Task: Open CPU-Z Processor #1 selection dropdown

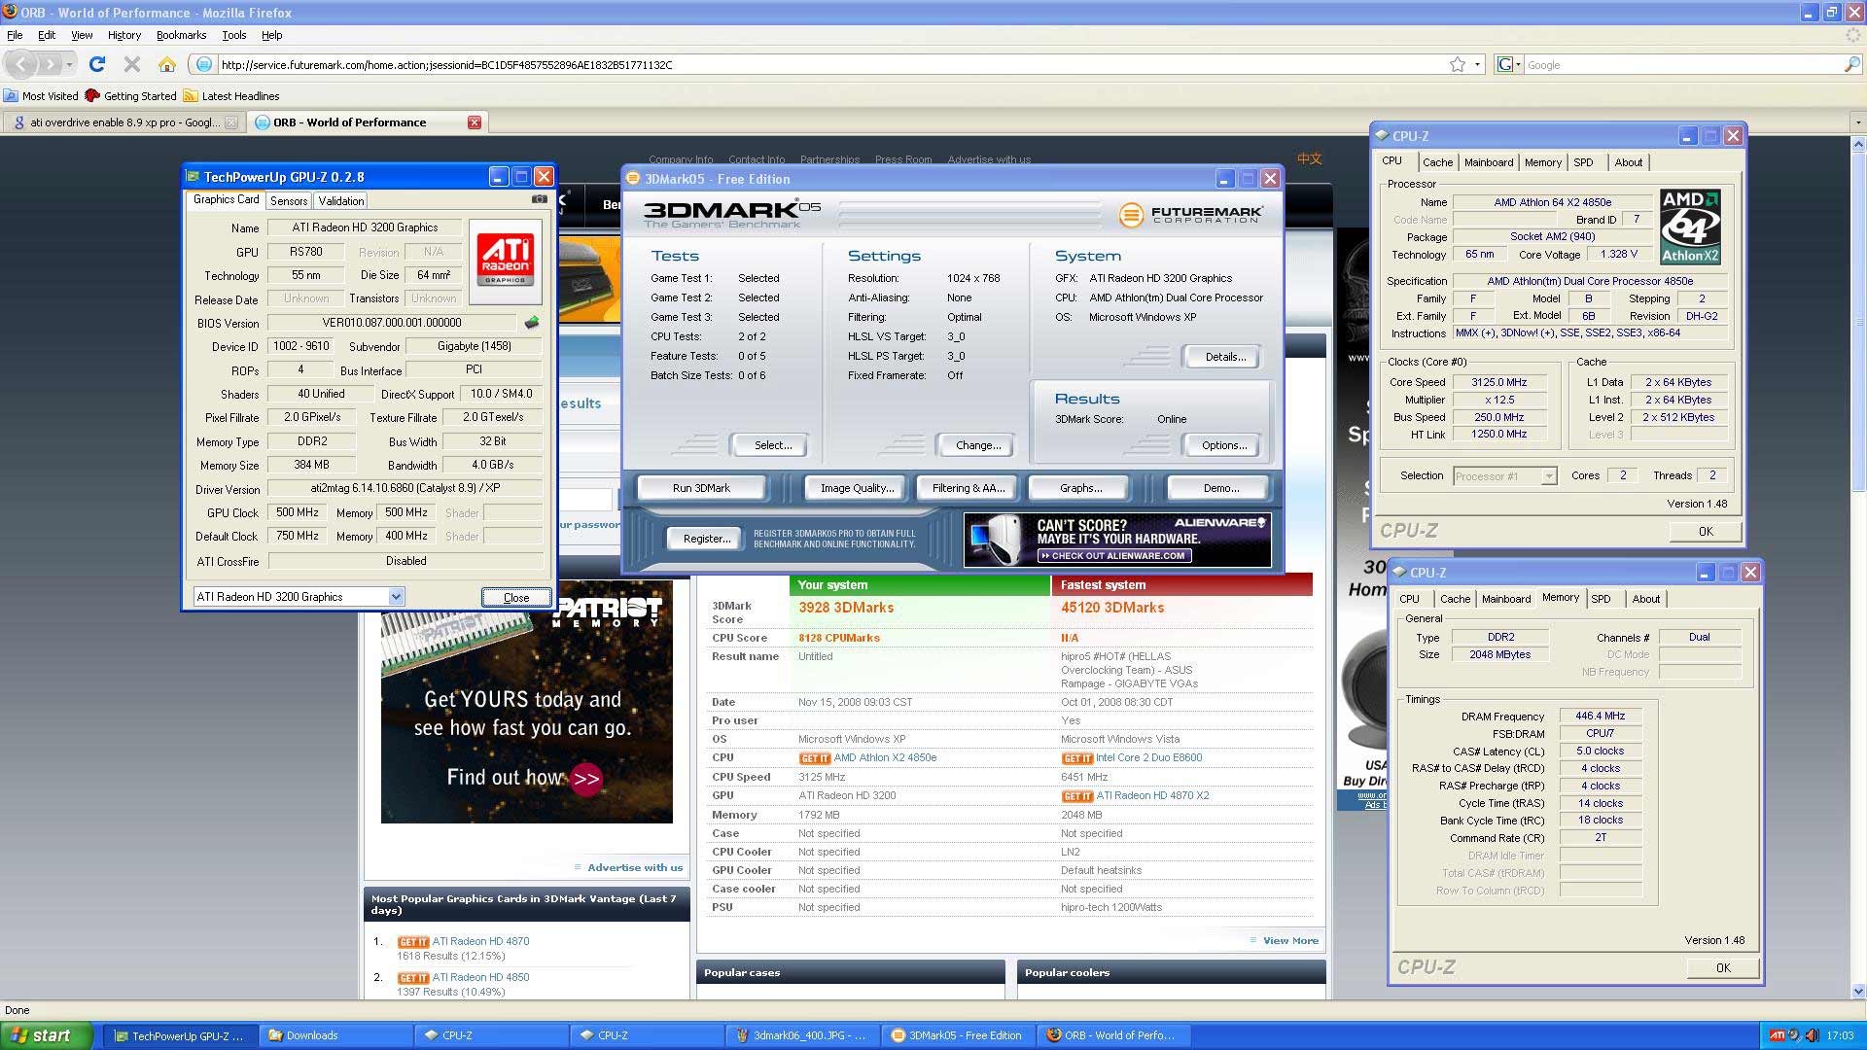Action: coord(1549,476)
